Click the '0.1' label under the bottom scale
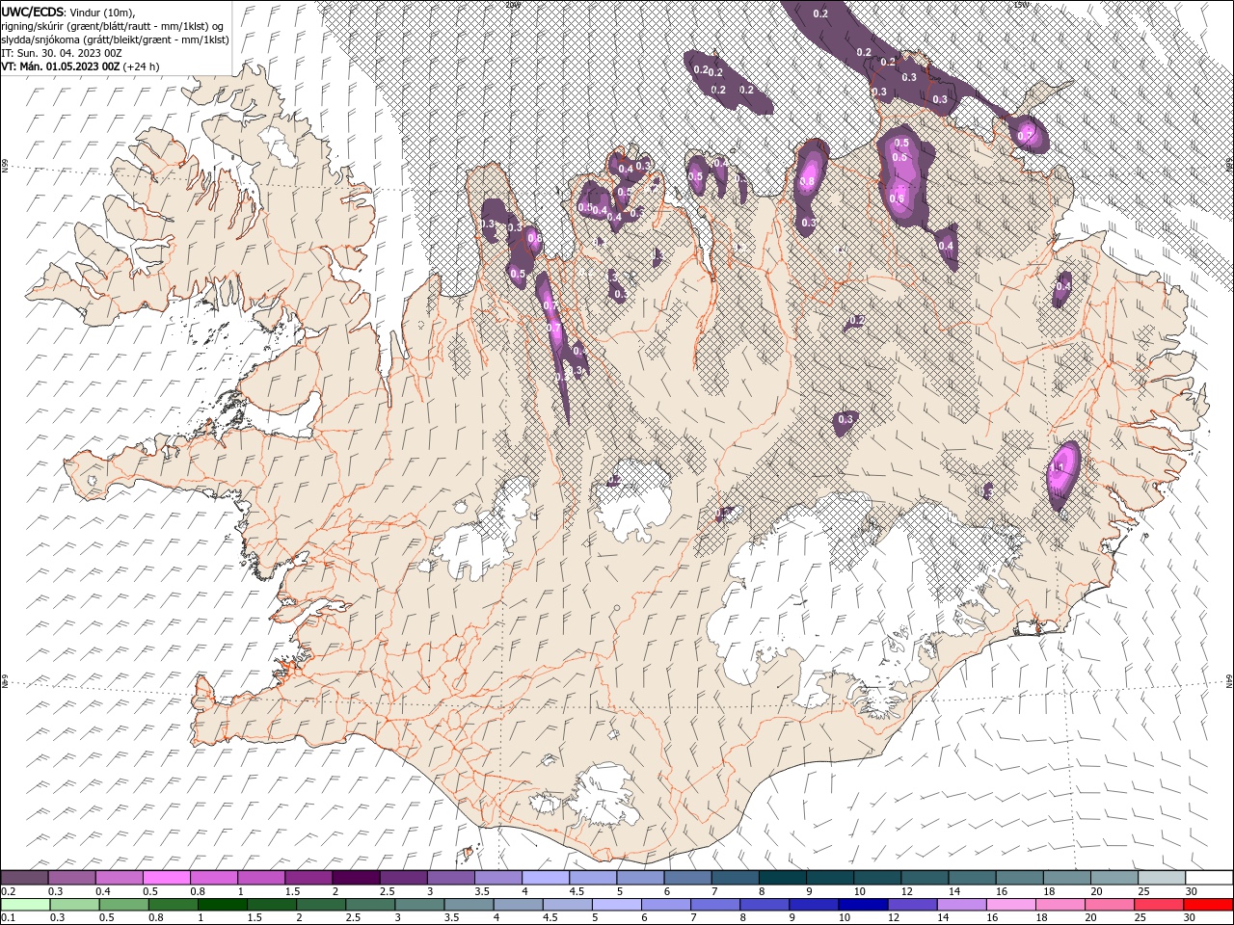 point(9,917)
